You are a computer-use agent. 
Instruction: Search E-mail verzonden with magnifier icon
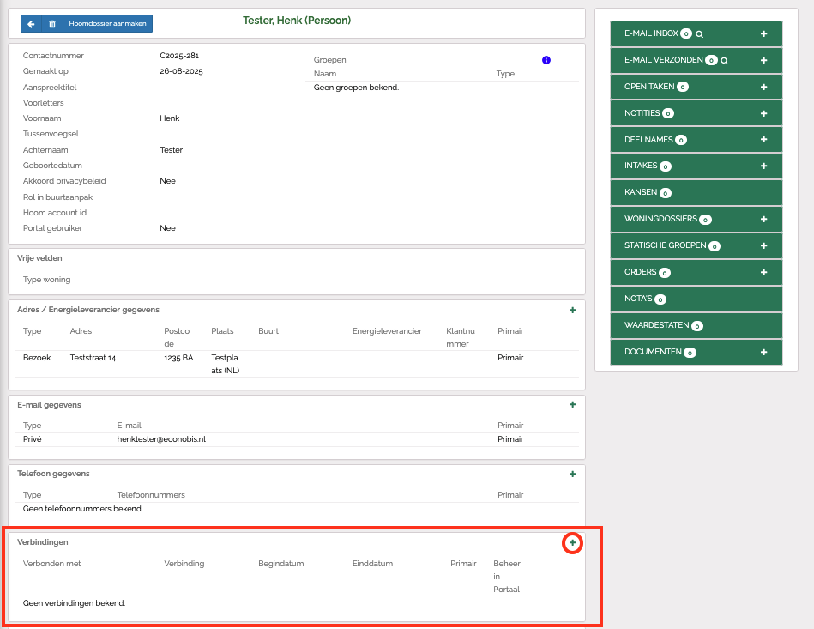tap(725, 61)
